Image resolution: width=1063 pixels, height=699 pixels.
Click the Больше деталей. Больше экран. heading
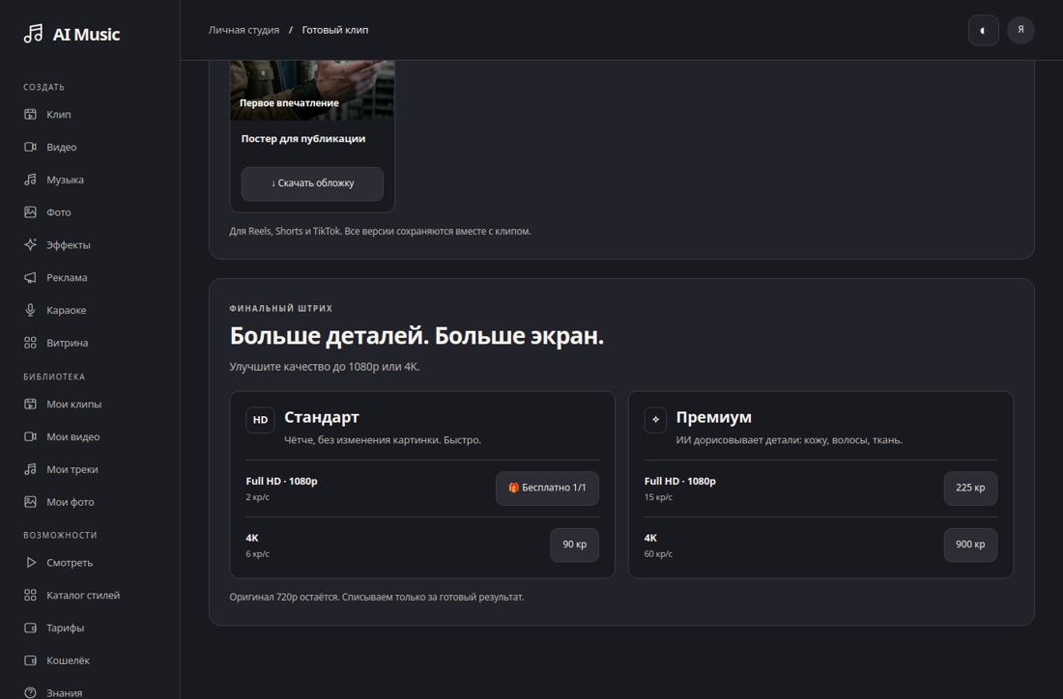(417, 335)
